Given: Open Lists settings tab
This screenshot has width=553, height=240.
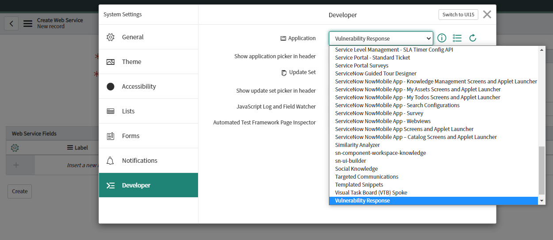Looking at the screenshot, I should click(149, 111).
